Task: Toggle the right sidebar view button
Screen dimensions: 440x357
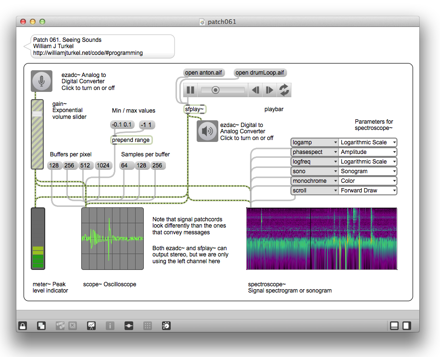Action: 406,326
